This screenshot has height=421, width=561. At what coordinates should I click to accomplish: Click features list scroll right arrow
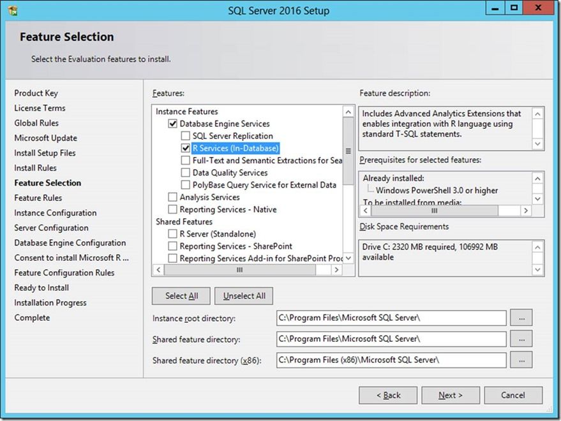336,270
